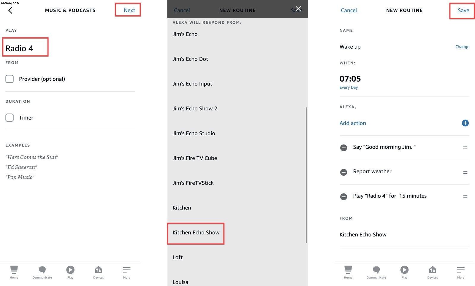This screenshot has height=286, width=475.
Task: Save the new routine
Action: tap(463, 10)
